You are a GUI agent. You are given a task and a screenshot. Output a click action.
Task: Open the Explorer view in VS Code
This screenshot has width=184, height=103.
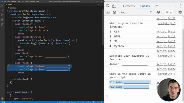(2, 5)
